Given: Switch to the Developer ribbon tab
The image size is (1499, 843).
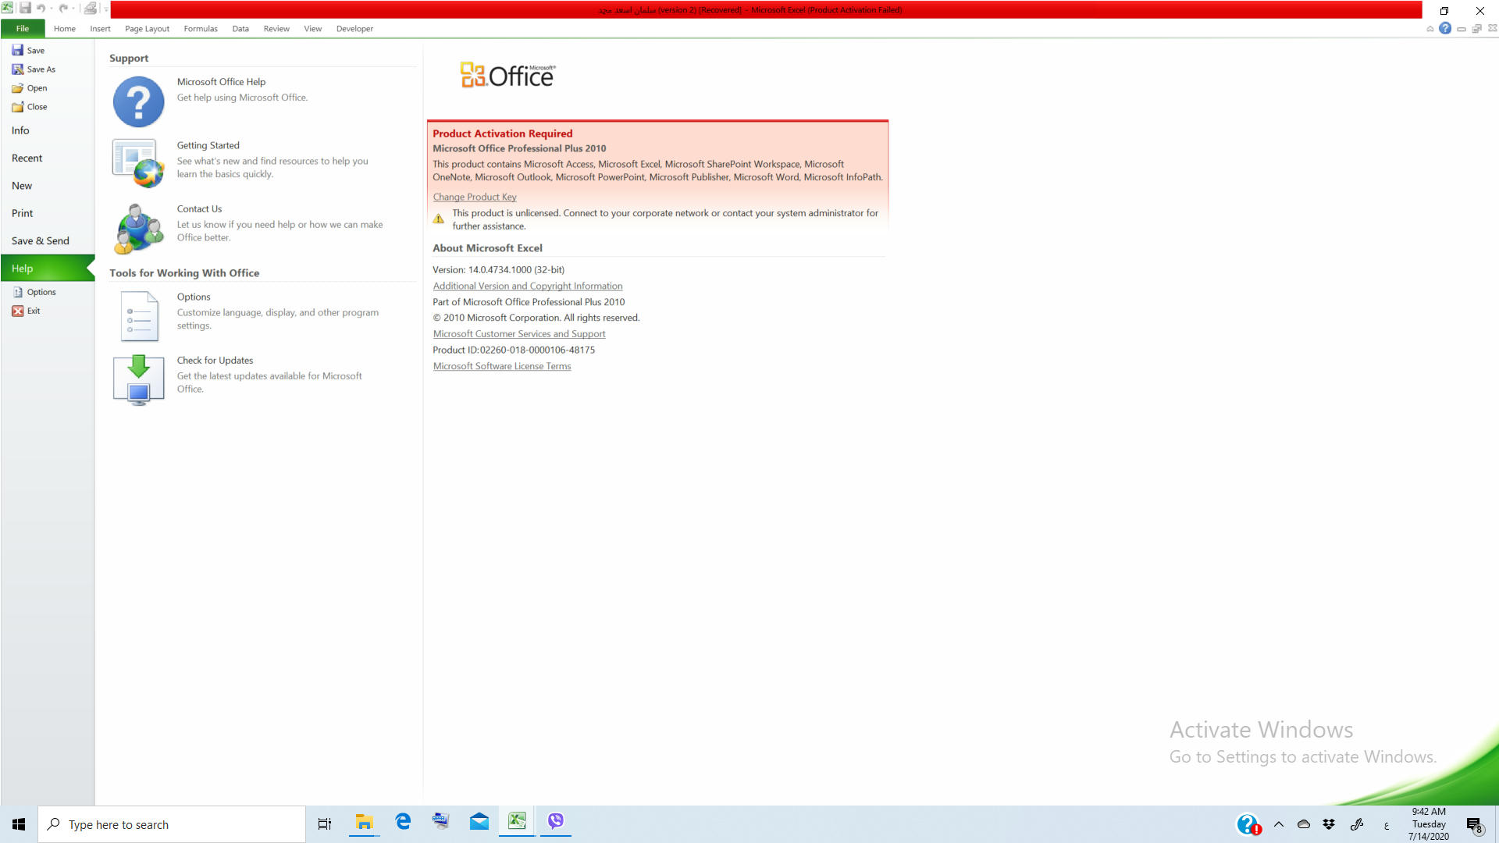Looking at the screenshot, I should pos(354,29).
